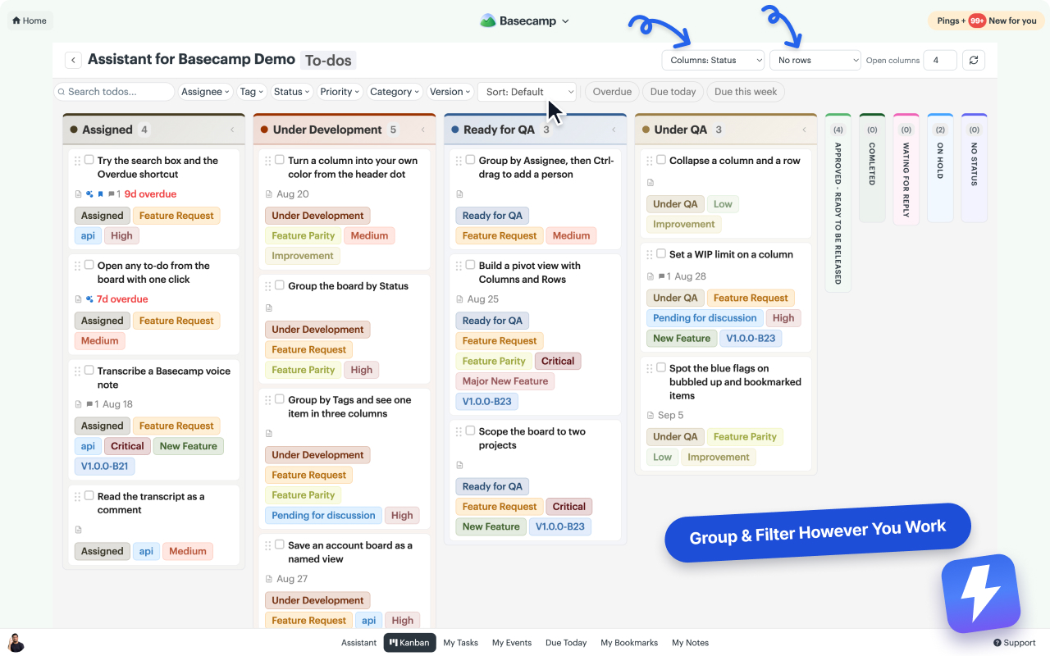Click the notes icon on 'Collapse a column and a row' card

pyautogui.click(x=651, y=183)
